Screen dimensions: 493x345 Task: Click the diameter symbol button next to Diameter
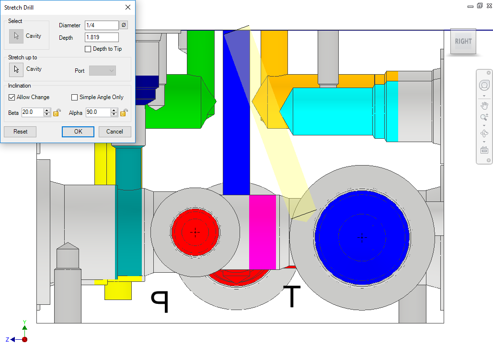pos(124,25)
